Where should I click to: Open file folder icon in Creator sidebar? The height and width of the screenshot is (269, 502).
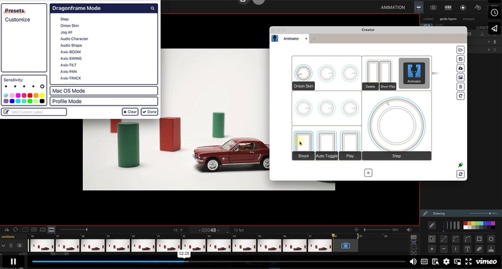[x=460, y=50]
